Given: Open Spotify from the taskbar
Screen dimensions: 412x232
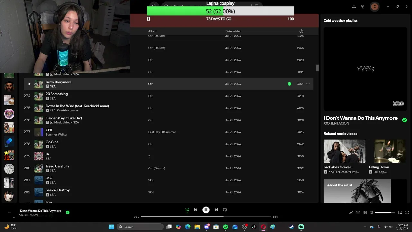Looking at the screenshot, I should click(225, 227).
